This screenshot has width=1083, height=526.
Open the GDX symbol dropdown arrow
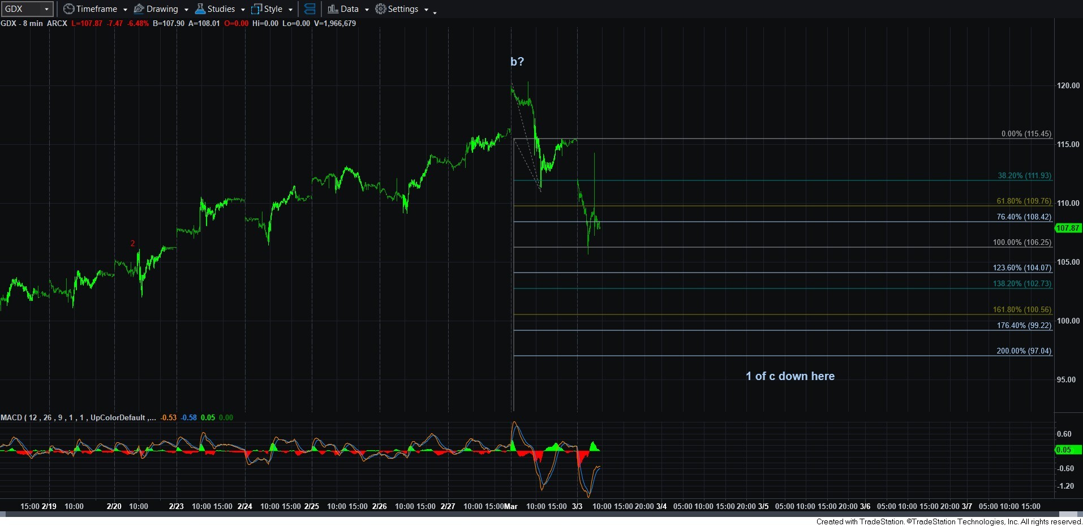point(46,9)
